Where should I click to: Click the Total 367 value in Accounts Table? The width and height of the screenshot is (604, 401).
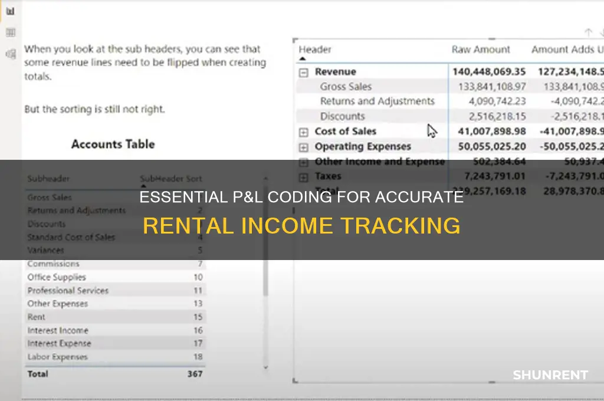pos(195,374)
